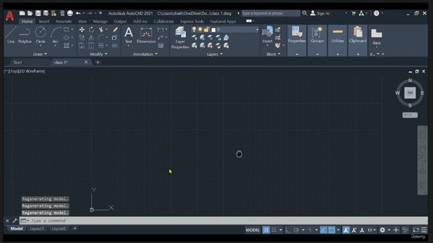This screenshot has width=433, height=243.
Task: Select the Copy tool in Modify
Action: click(82, 37)
